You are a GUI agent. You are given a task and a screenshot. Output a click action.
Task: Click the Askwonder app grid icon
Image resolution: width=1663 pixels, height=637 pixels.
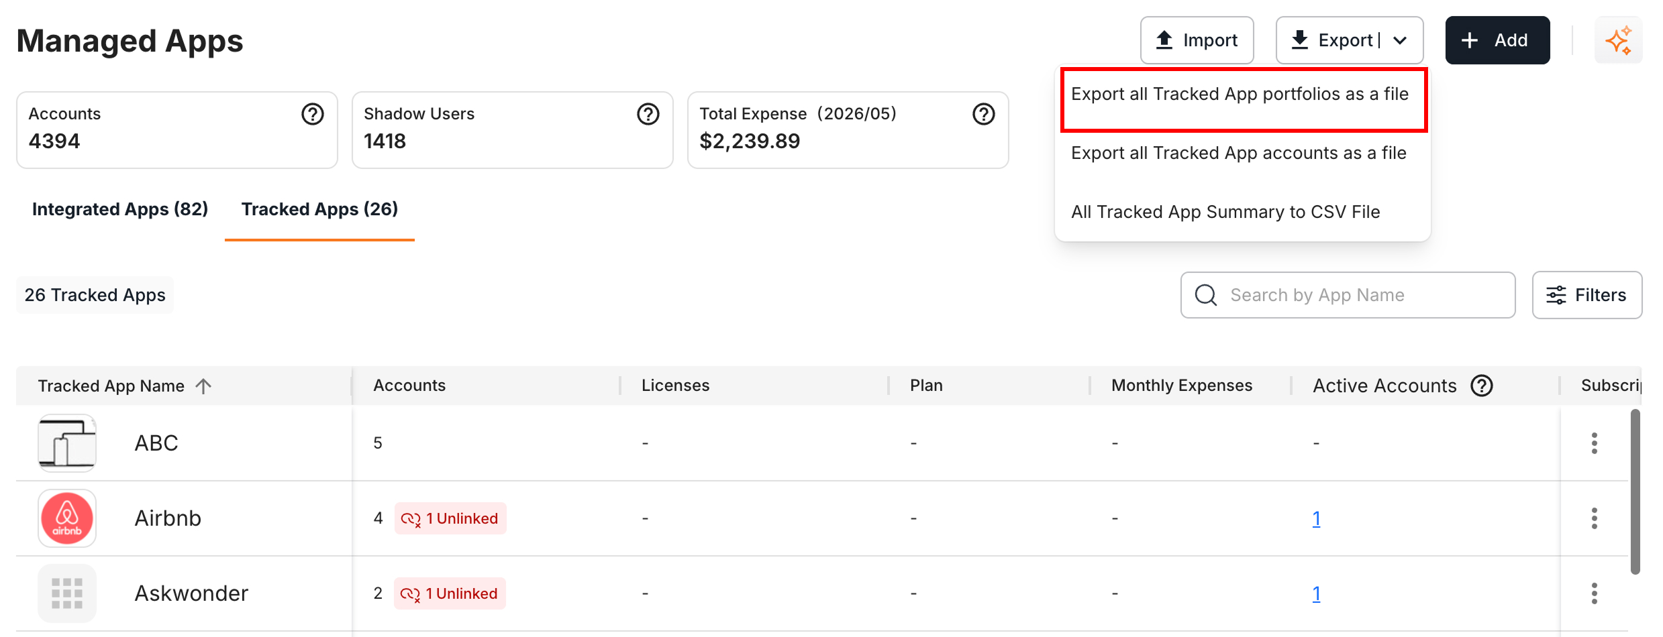[x=67, y=593]
